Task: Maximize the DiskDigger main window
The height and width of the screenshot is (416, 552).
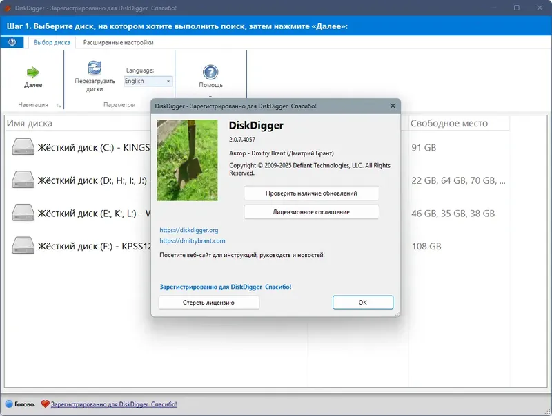Action: [x=516, y=8]
